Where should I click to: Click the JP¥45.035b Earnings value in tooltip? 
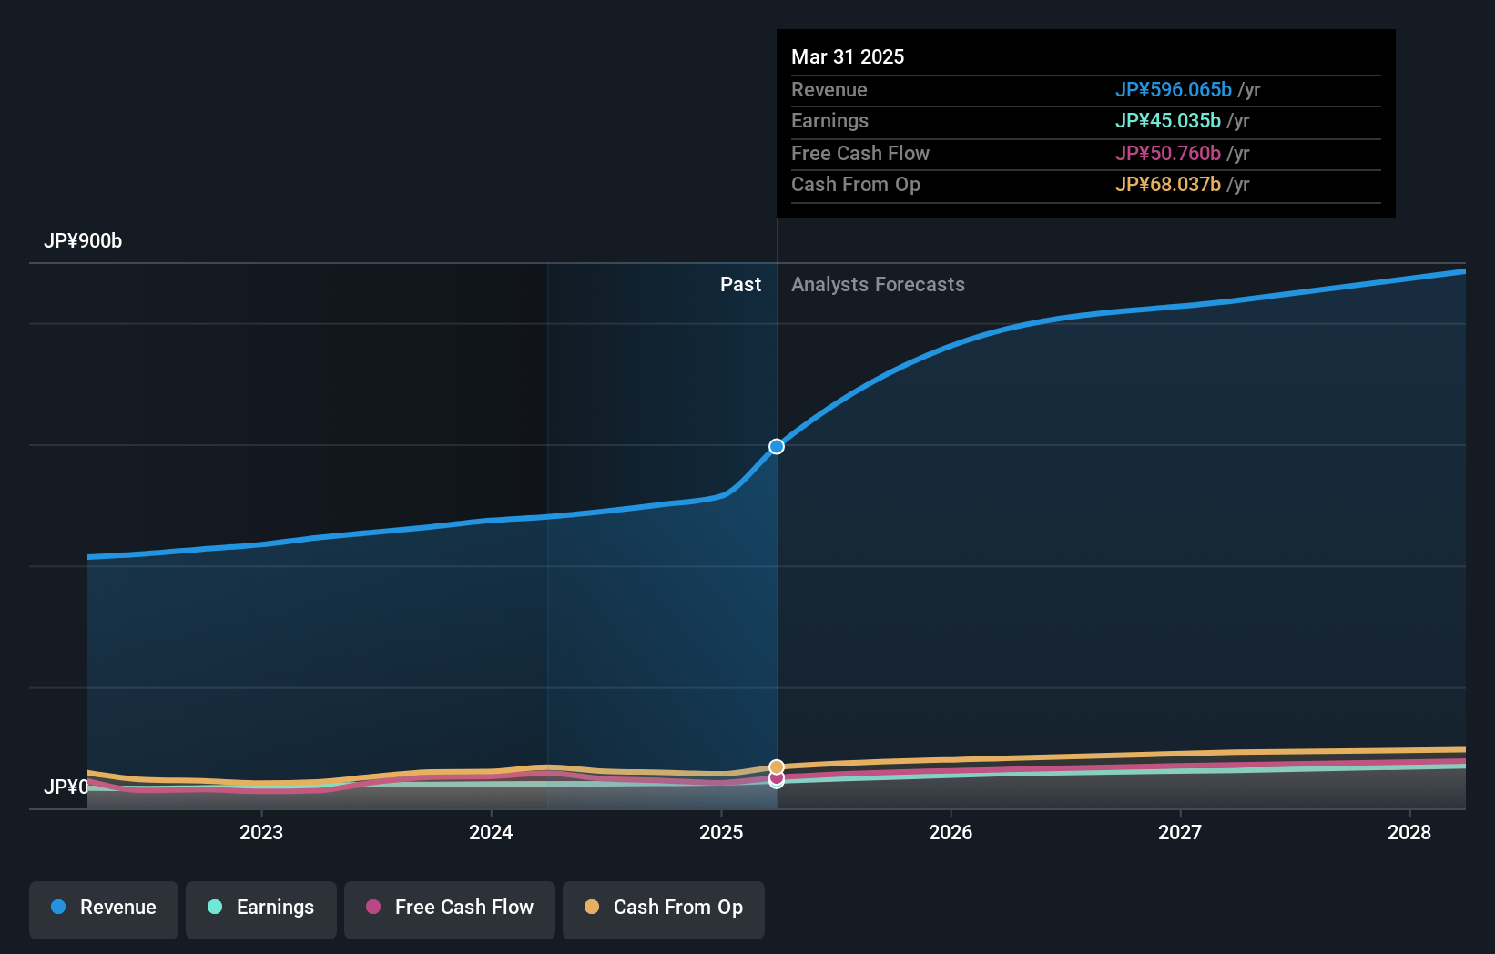click(1168, 120)
